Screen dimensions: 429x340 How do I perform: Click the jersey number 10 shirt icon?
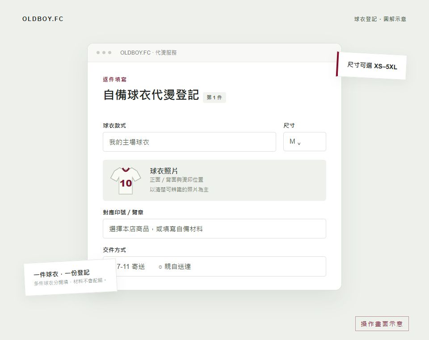click(x=126, y=180)
